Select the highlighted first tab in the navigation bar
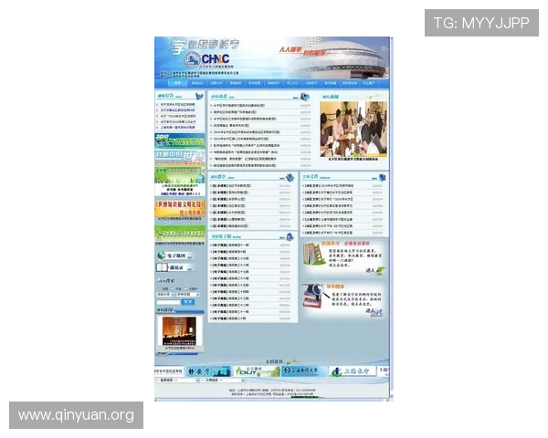548x438 pixels. tap(177, 83)
